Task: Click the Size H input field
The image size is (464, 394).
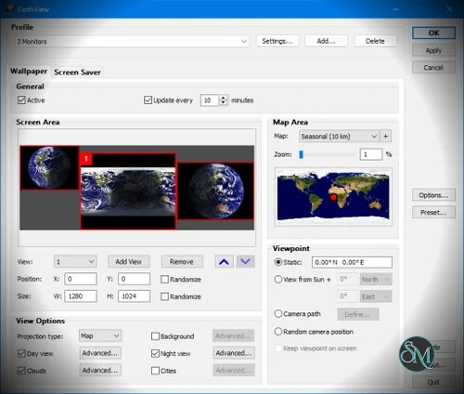Action: tap(135, 296)
